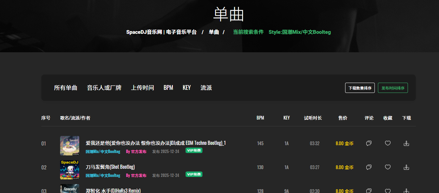Select the 所有单曲 tab

tap(66, 88)
